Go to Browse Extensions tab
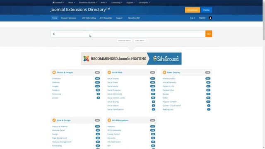The width and height of the screenshot is (265, 149). coord(69,18)
